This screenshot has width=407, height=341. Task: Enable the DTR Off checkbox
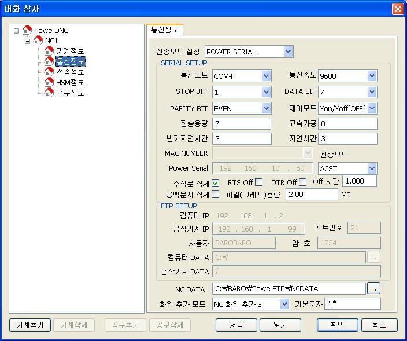click(302, 182)
